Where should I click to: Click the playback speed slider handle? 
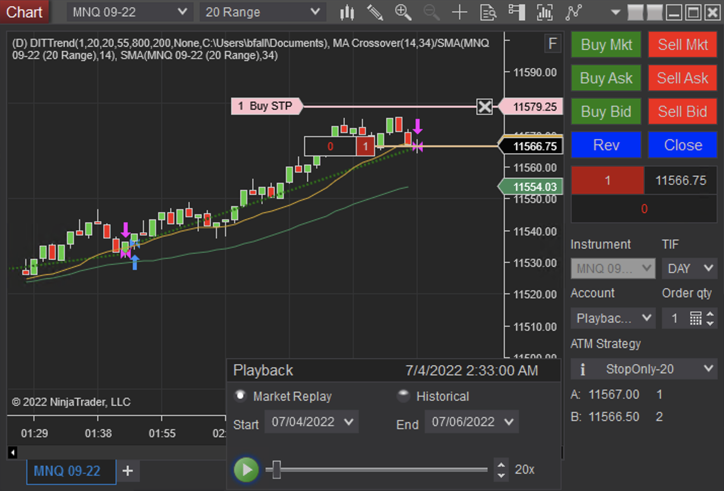click(x=276, y=469)
